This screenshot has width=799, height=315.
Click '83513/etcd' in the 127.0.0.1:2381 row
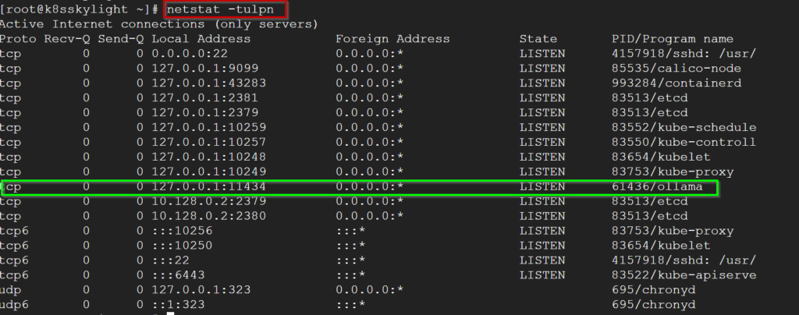[x=650, y=97]
